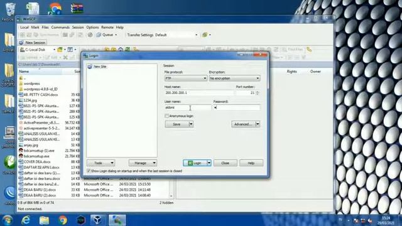Screen dimensions: 402x226
Task: Click Save button in Login dialog
Action: [x=177, y=124]
